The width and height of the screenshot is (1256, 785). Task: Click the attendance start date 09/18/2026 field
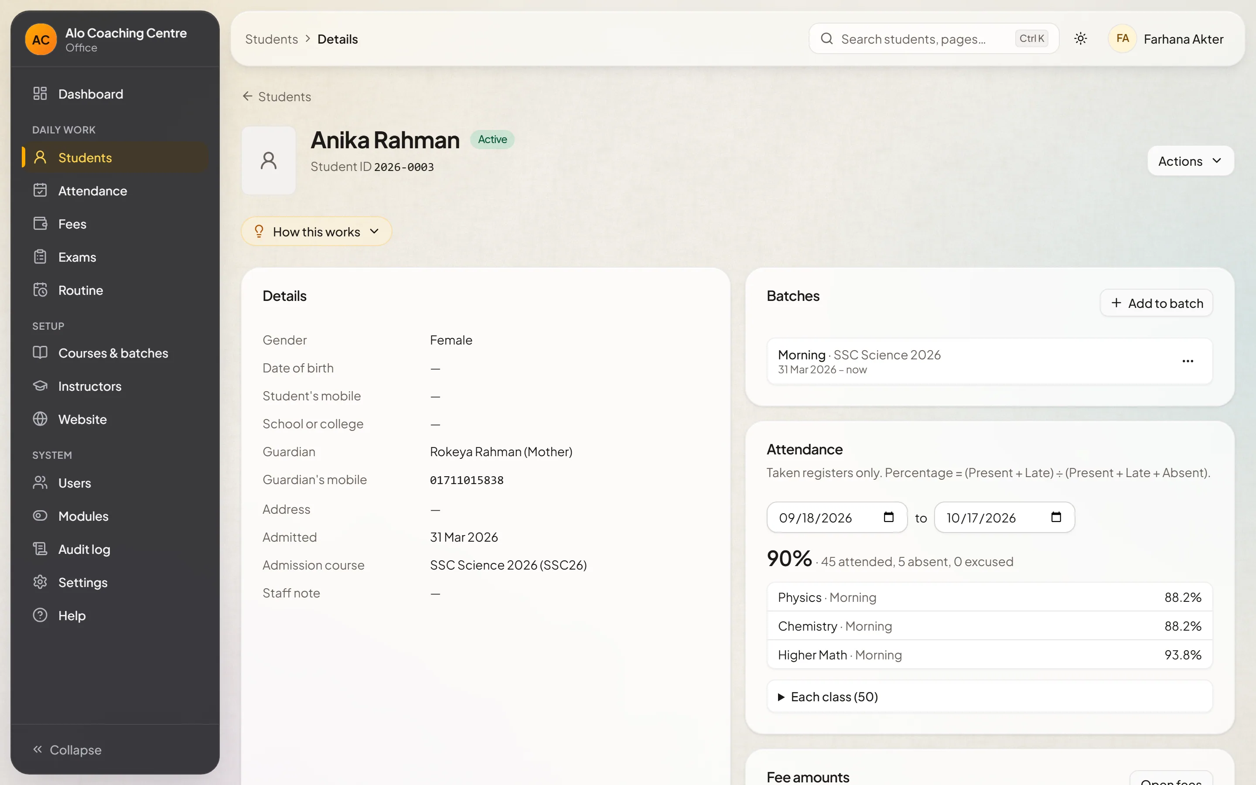point(836,517)
